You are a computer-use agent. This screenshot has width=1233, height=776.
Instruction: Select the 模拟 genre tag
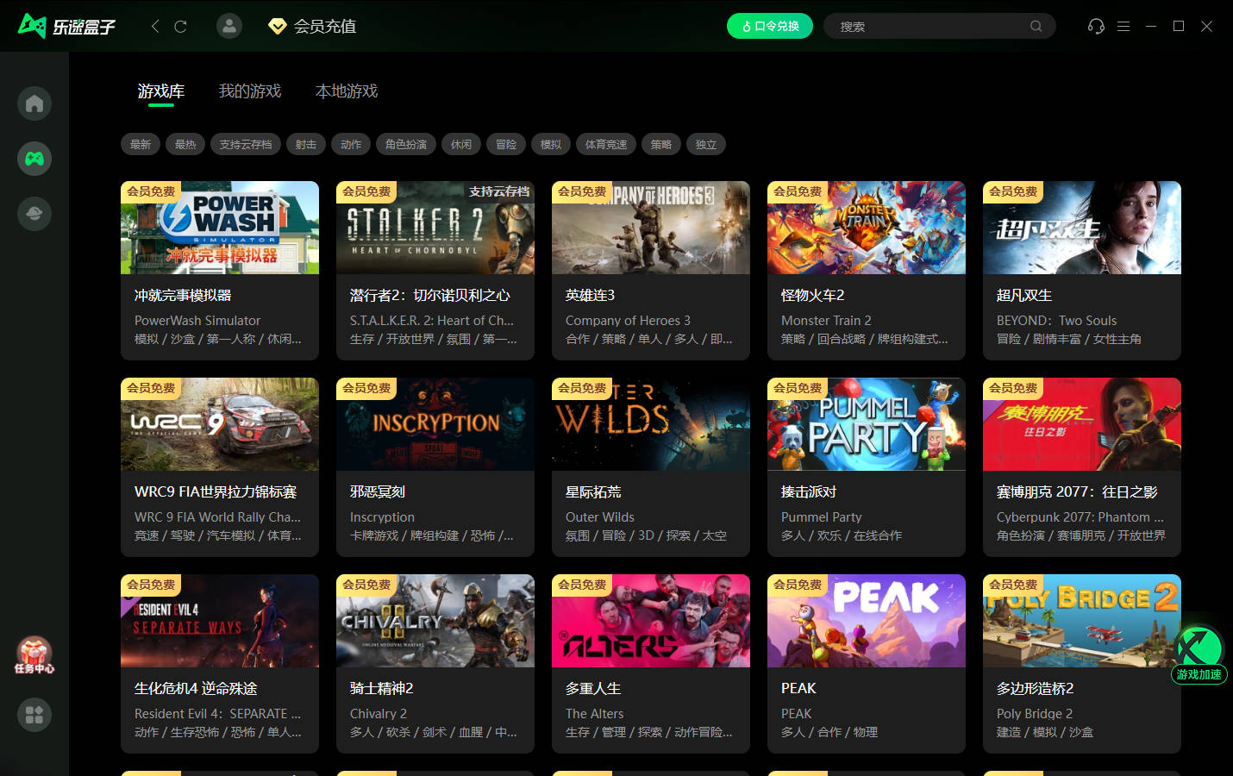[551, 144]
